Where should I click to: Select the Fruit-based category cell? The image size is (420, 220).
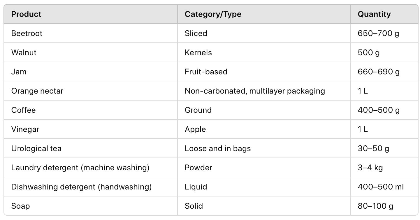tap(206, 71)
